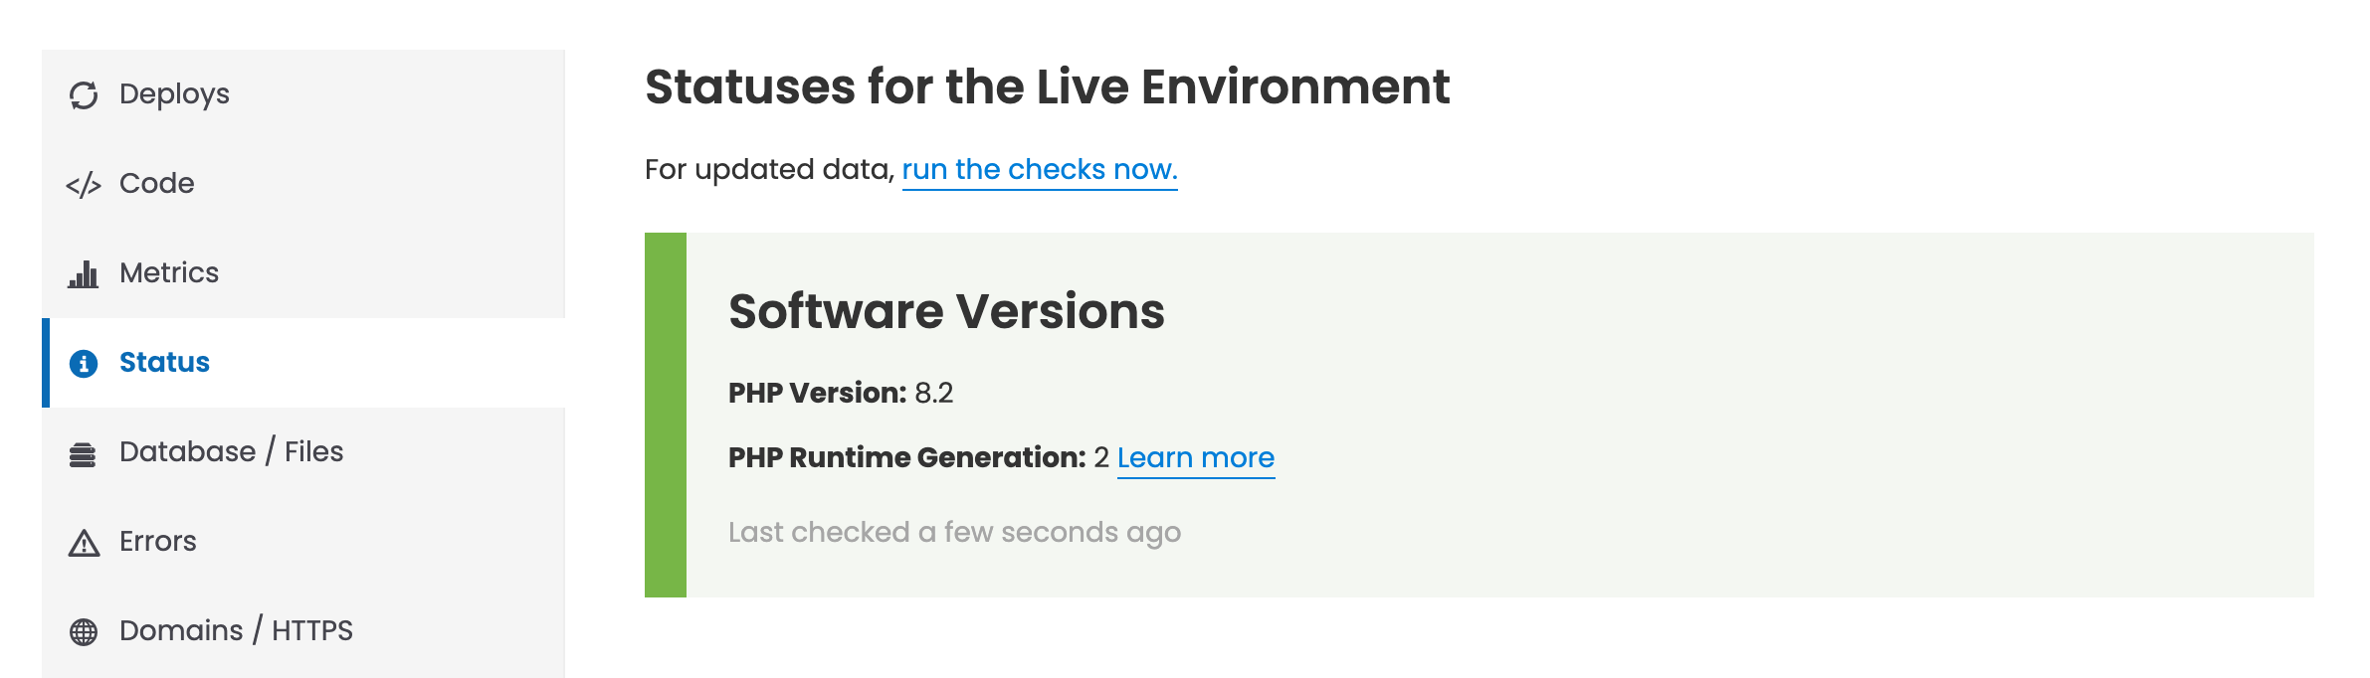Viewport: 2370px width, 678px height.
Task: Follow the PHP Runtime "Learn more" link
Action: [x=1195, y=458]
